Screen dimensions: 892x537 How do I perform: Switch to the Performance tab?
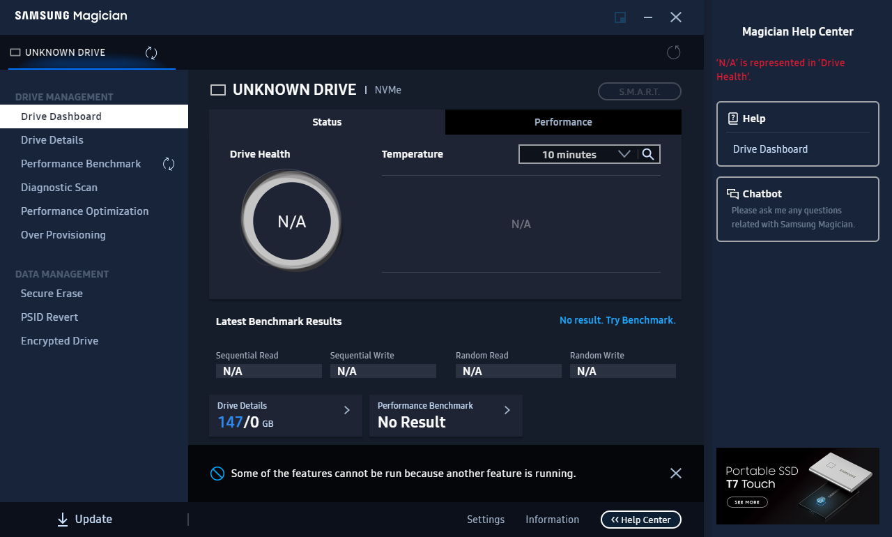pyautogui.click(x=563, y=122)
